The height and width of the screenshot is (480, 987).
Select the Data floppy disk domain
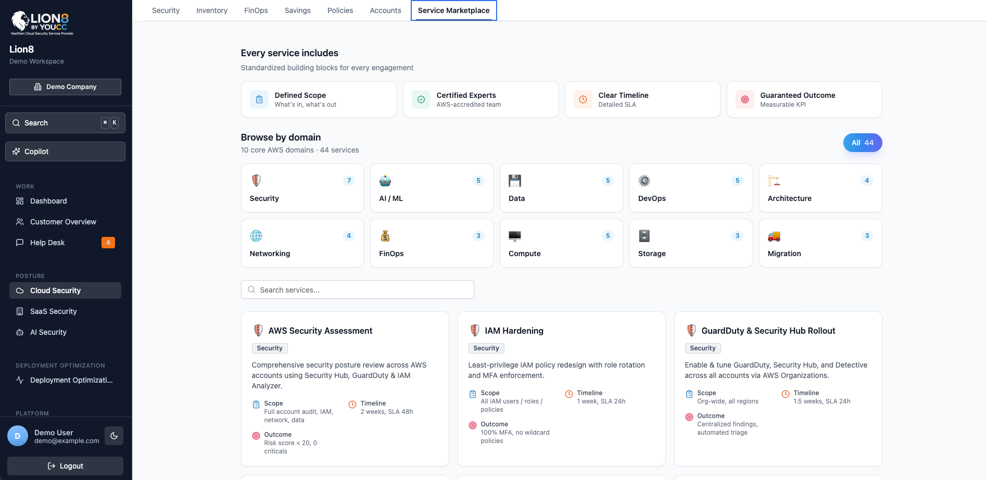561,188
